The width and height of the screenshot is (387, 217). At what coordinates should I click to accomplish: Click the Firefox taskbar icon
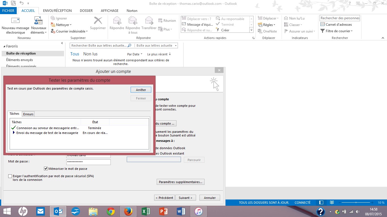(128, 211)
